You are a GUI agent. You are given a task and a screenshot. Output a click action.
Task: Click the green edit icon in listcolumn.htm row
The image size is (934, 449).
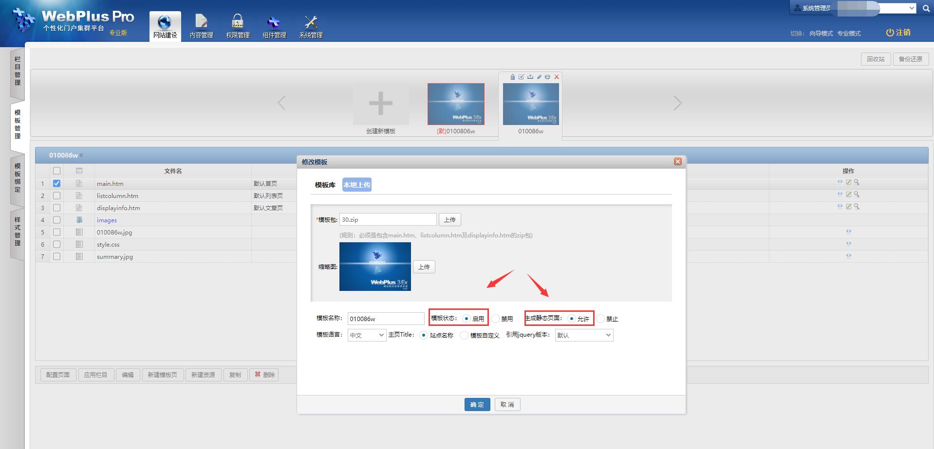pos(849,194)
